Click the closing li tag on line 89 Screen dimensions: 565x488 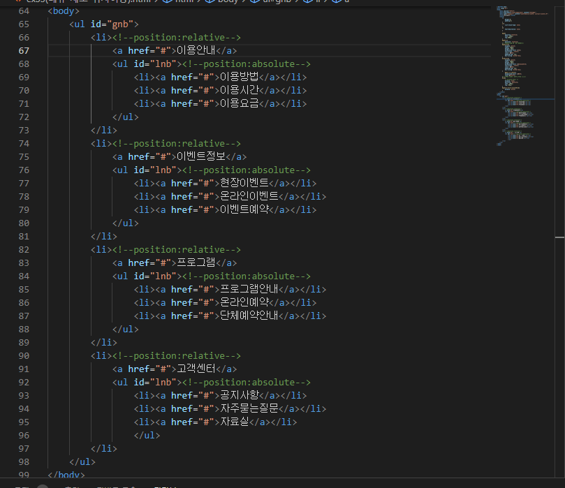104,343
